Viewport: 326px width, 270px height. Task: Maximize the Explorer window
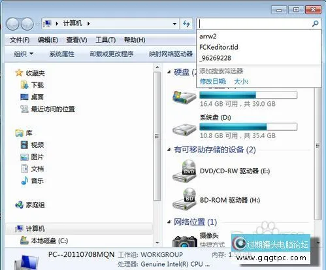tap(296, 10)
